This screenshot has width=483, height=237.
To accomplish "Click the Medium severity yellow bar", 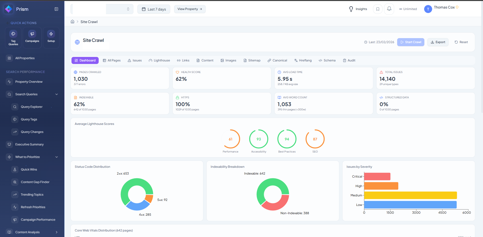I will [411, 195].
